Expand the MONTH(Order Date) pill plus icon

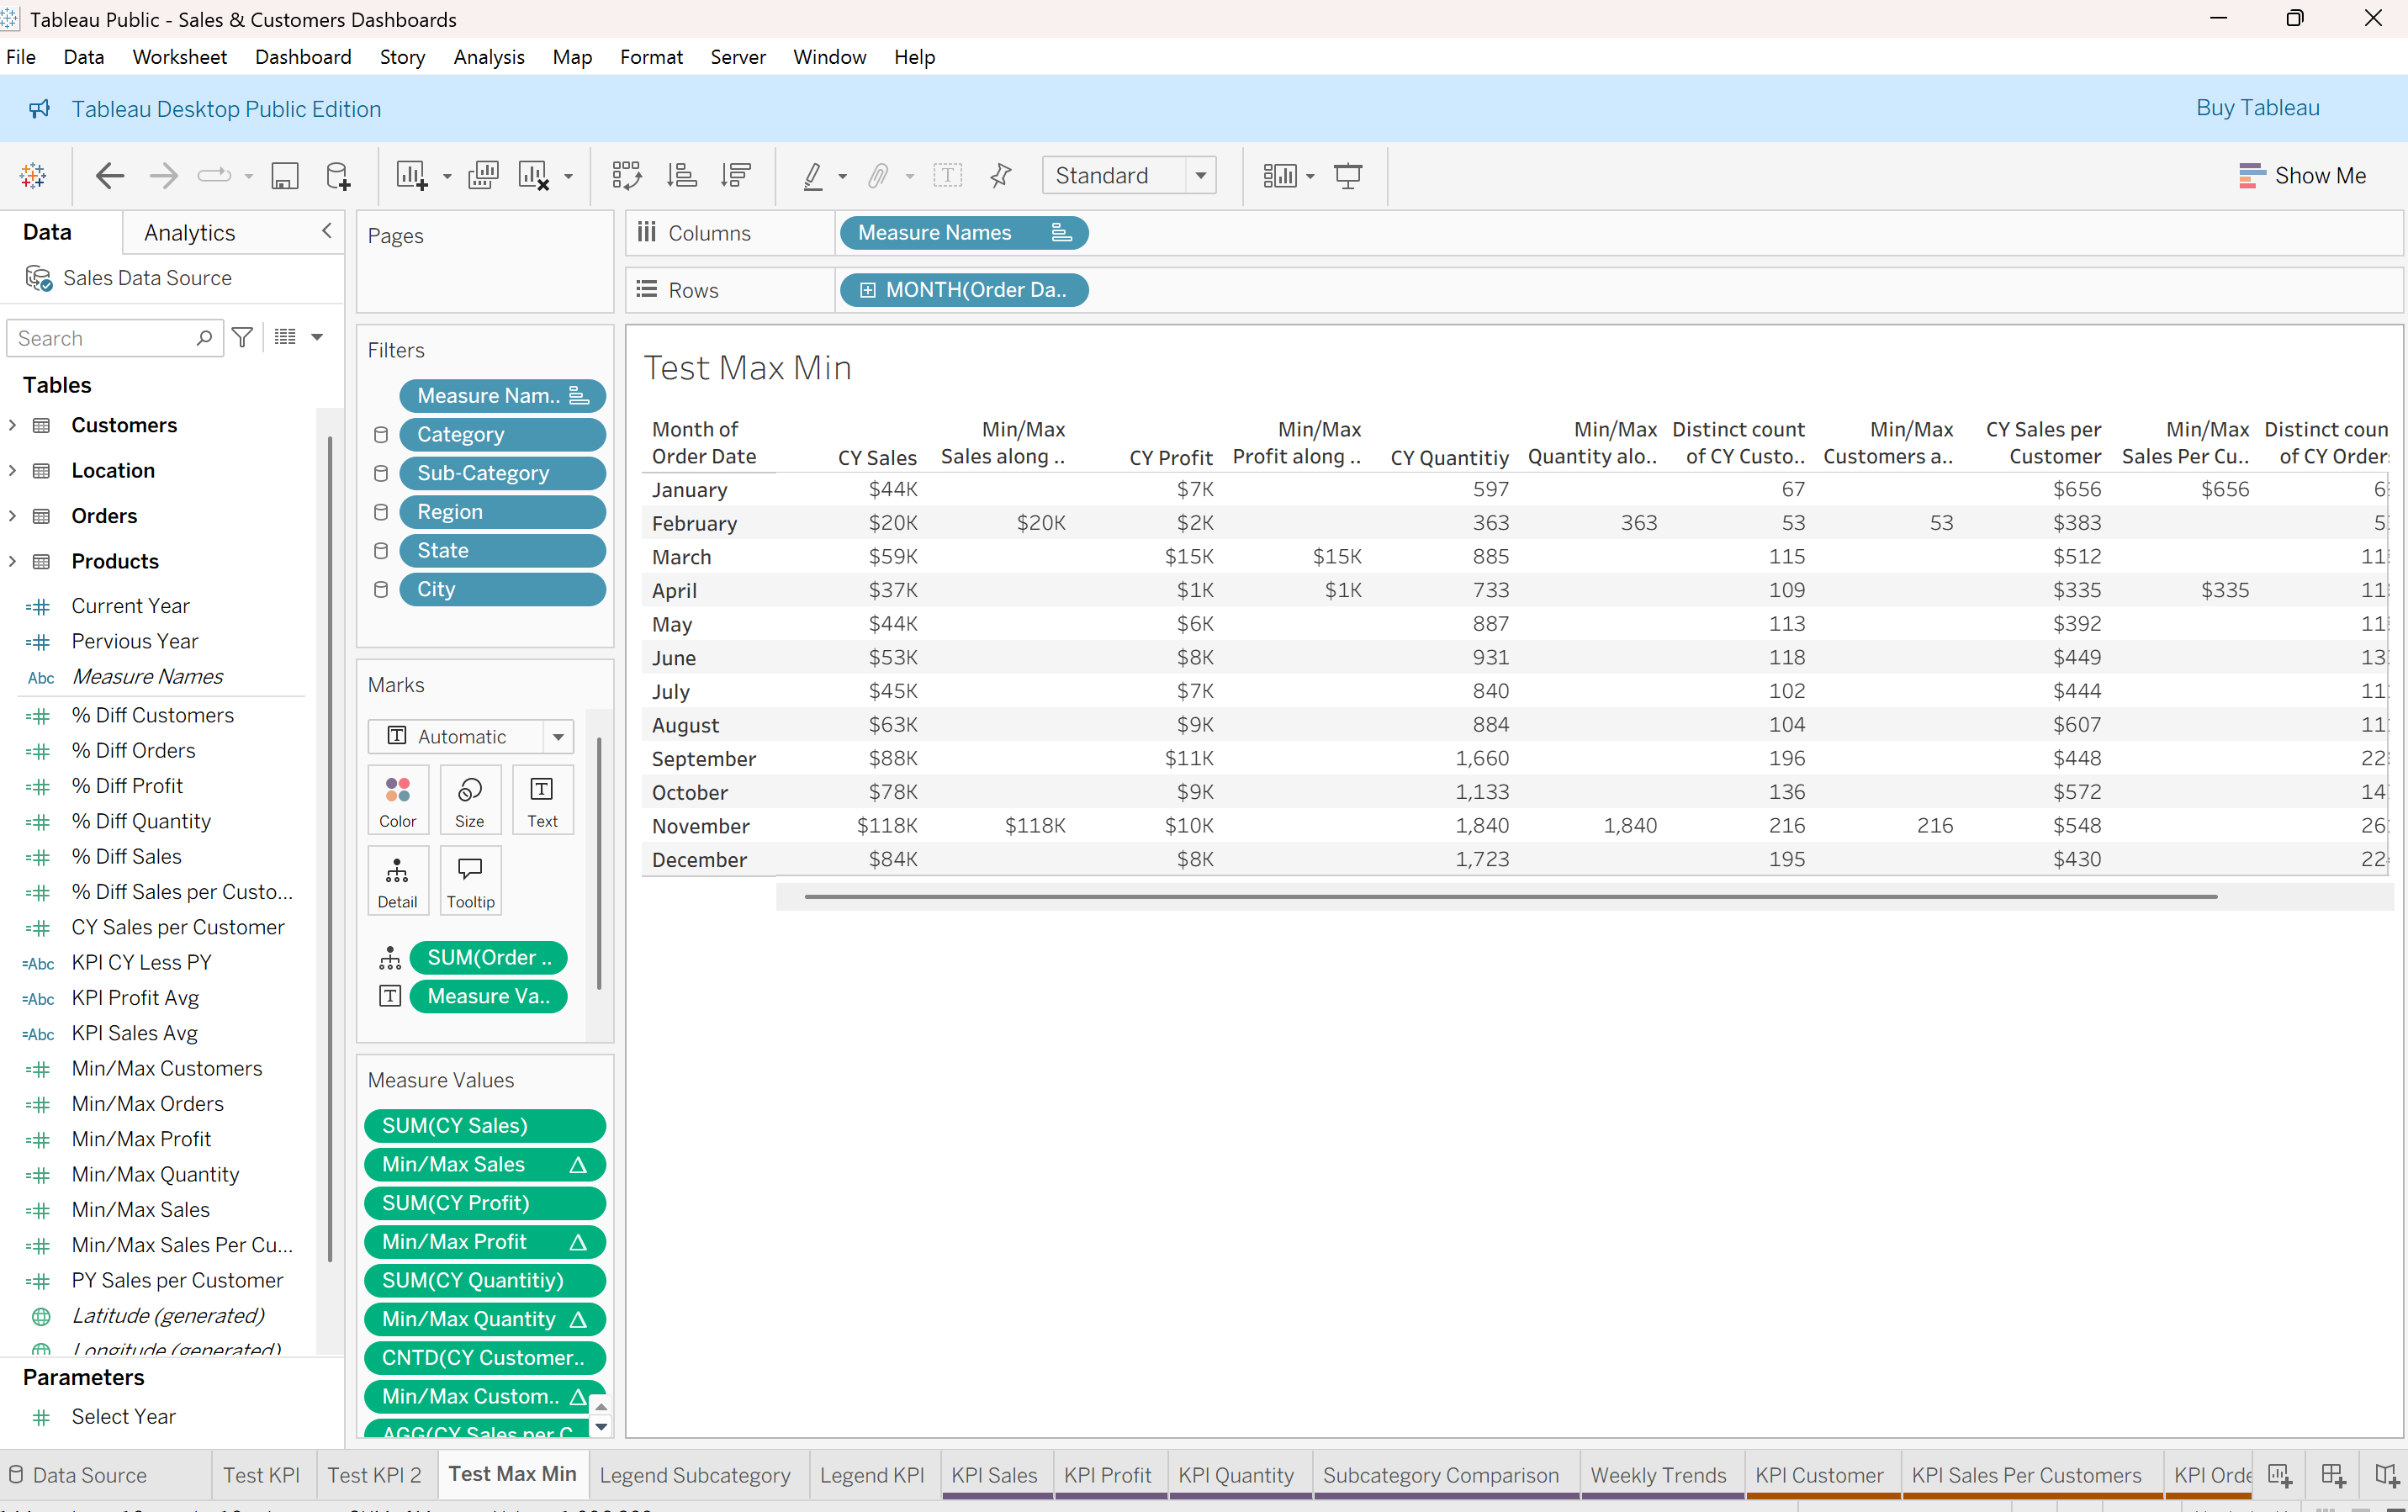click(868, 290)
